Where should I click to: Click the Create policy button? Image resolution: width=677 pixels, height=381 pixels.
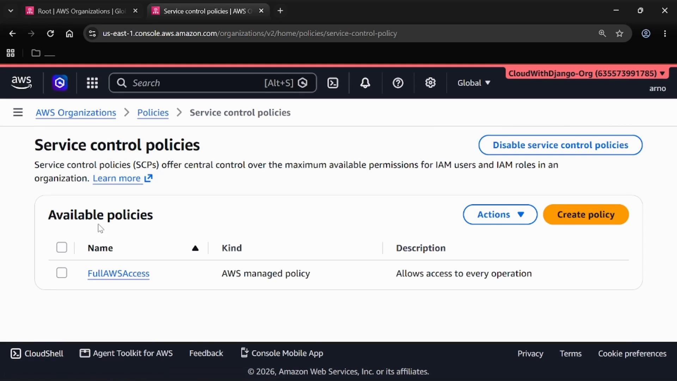pyautogui.click(x=586, y=214)
